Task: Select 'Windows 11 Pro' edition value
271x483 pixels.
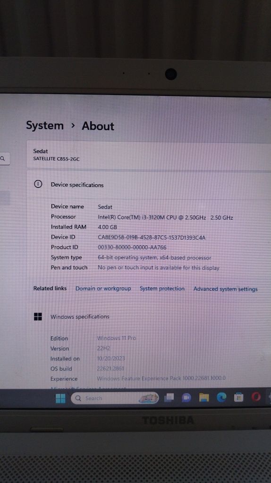Action: click(117, 338)
